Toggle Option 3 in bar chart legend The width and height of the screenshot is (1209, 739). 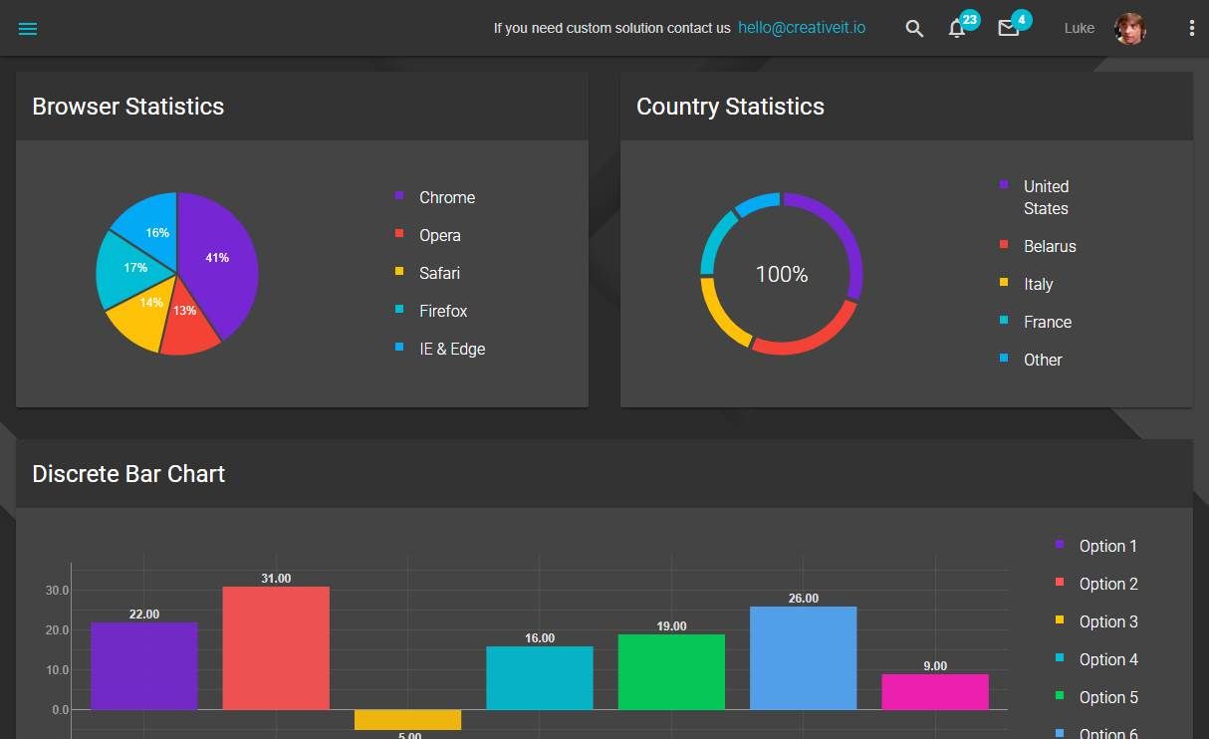point(1096,621)
